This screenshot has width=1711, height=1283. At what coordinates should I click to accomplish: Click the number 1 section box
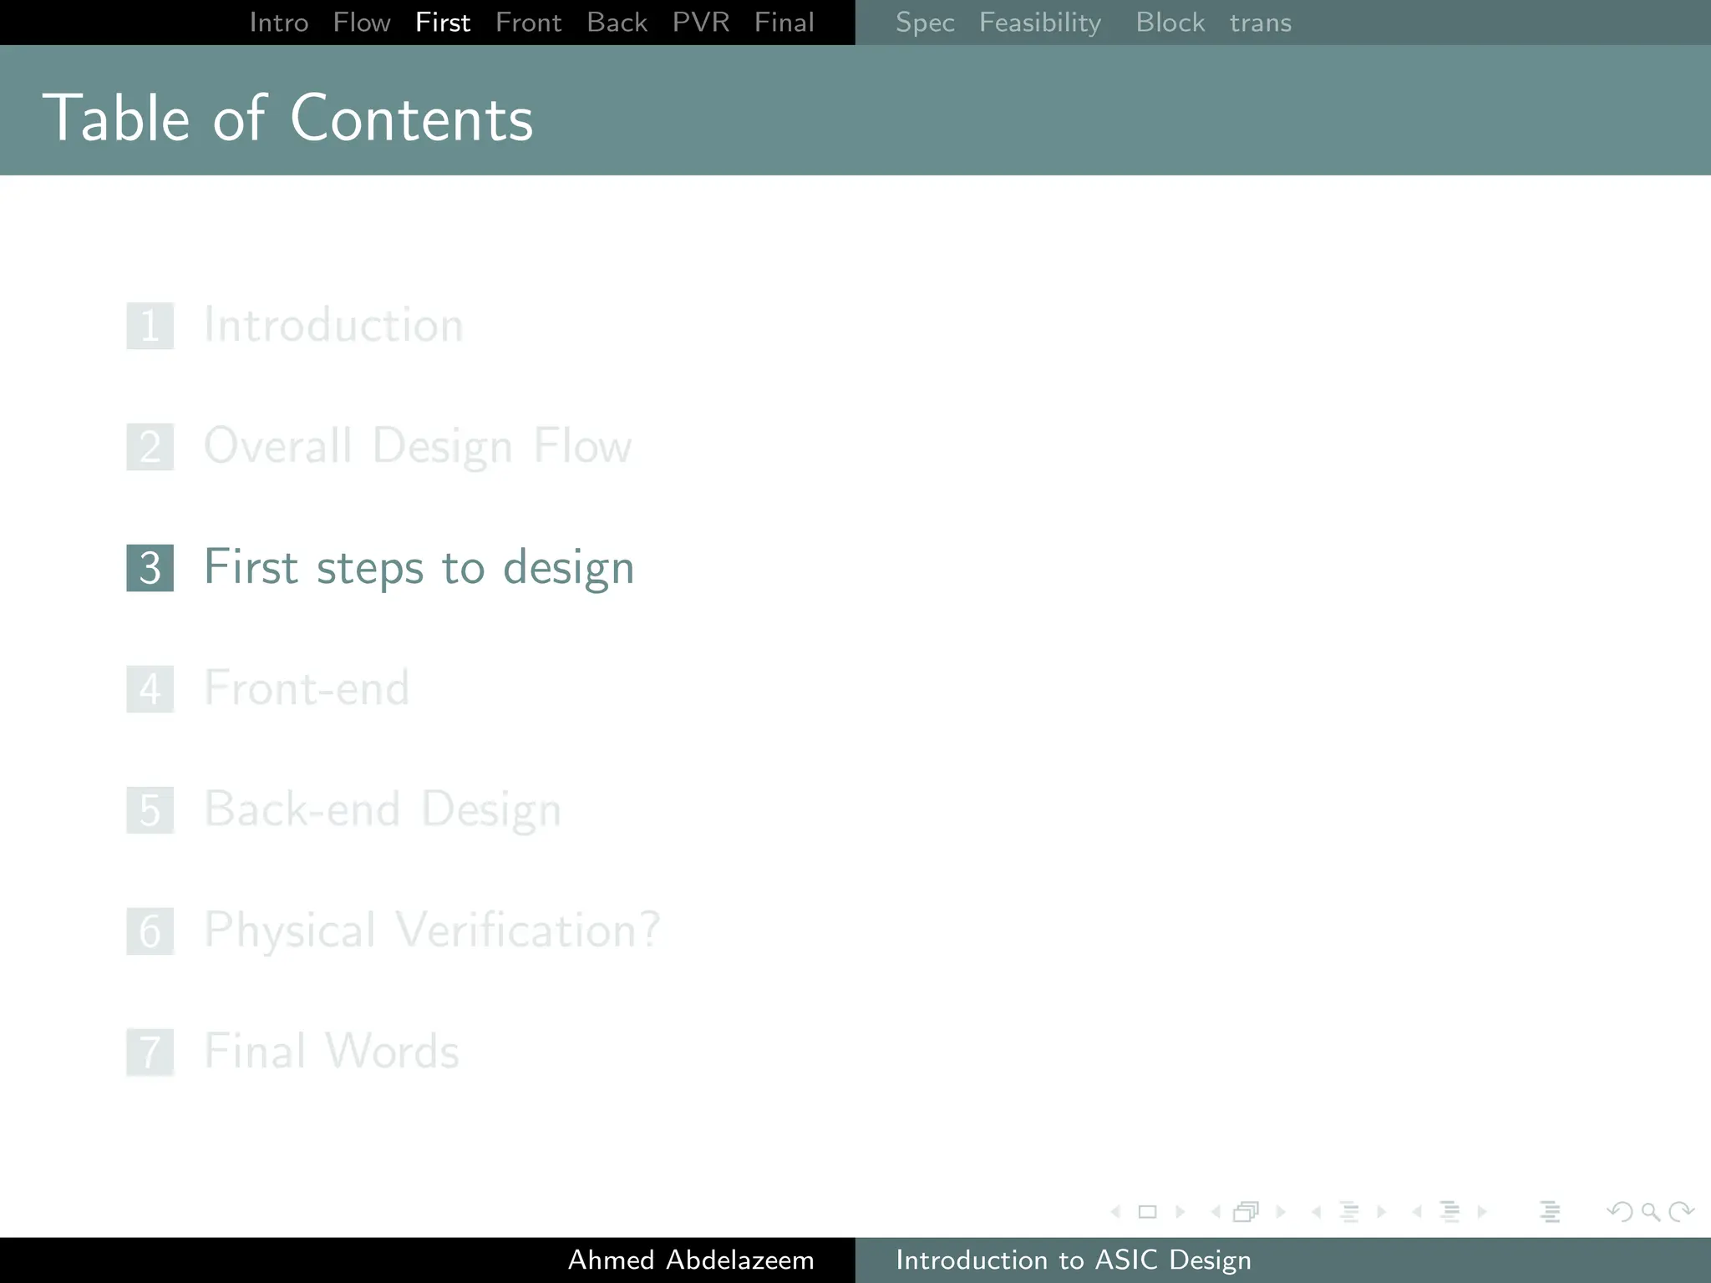[150, 326]
